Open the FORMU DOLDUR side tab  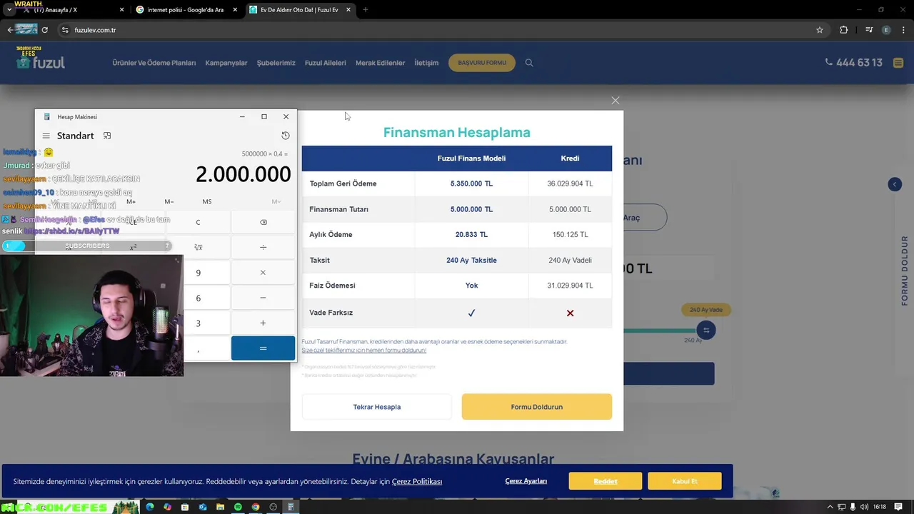[x=905, y=271]
